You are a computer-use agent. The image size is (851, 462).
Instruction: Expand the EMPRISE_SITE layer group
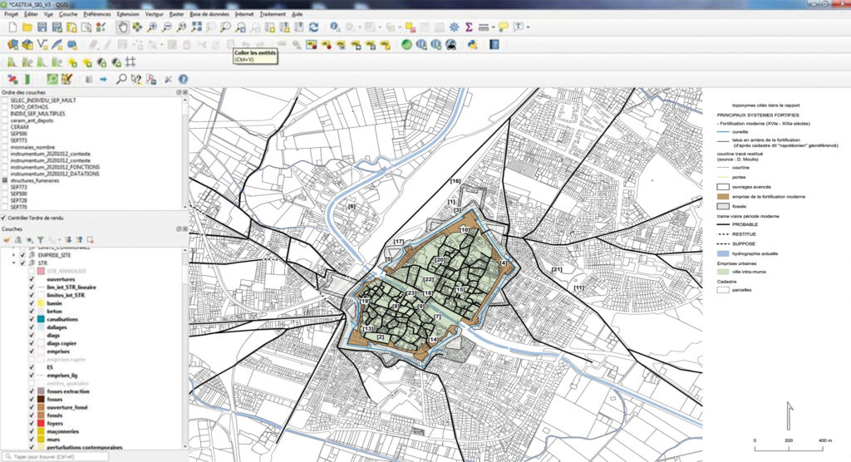[13, 255]
